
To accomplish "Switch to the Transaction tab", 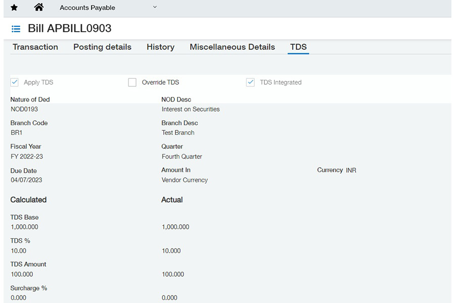I will pyautogui.click(x=35, y=47).
